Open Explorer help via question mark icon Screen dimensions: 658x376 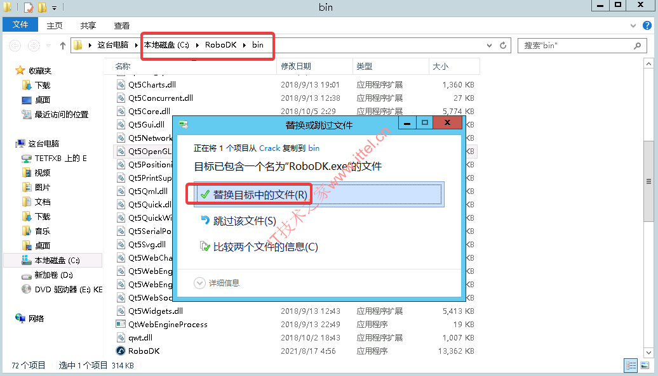click(647, 25)
